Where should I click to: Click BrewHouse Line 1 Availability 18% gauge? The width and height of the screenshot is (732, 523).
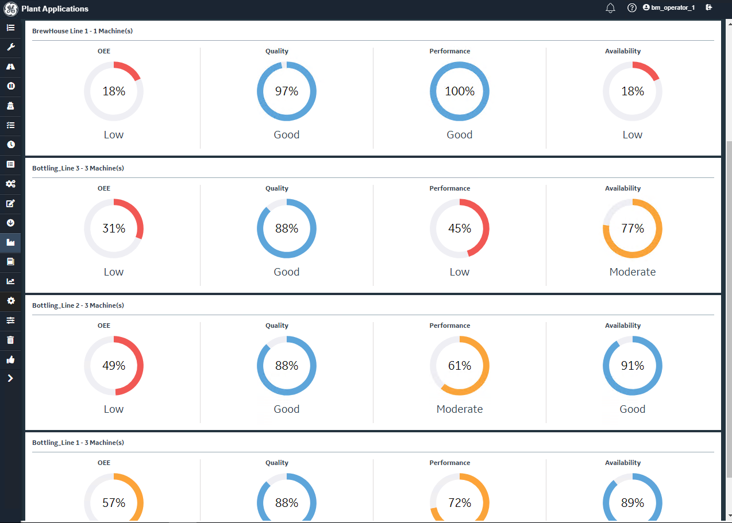point(633,91)
